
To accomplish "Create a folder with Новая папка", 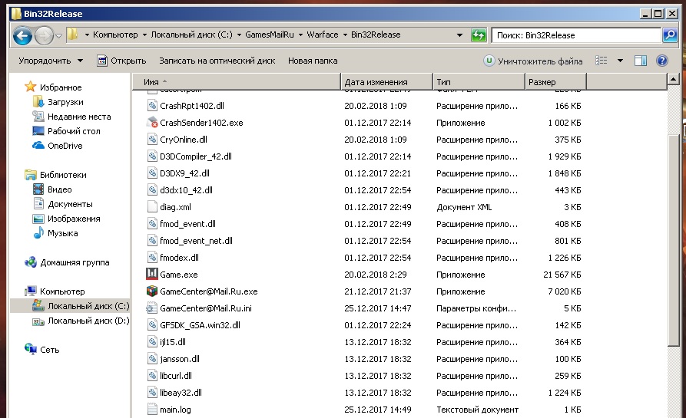I will [313, 61].
